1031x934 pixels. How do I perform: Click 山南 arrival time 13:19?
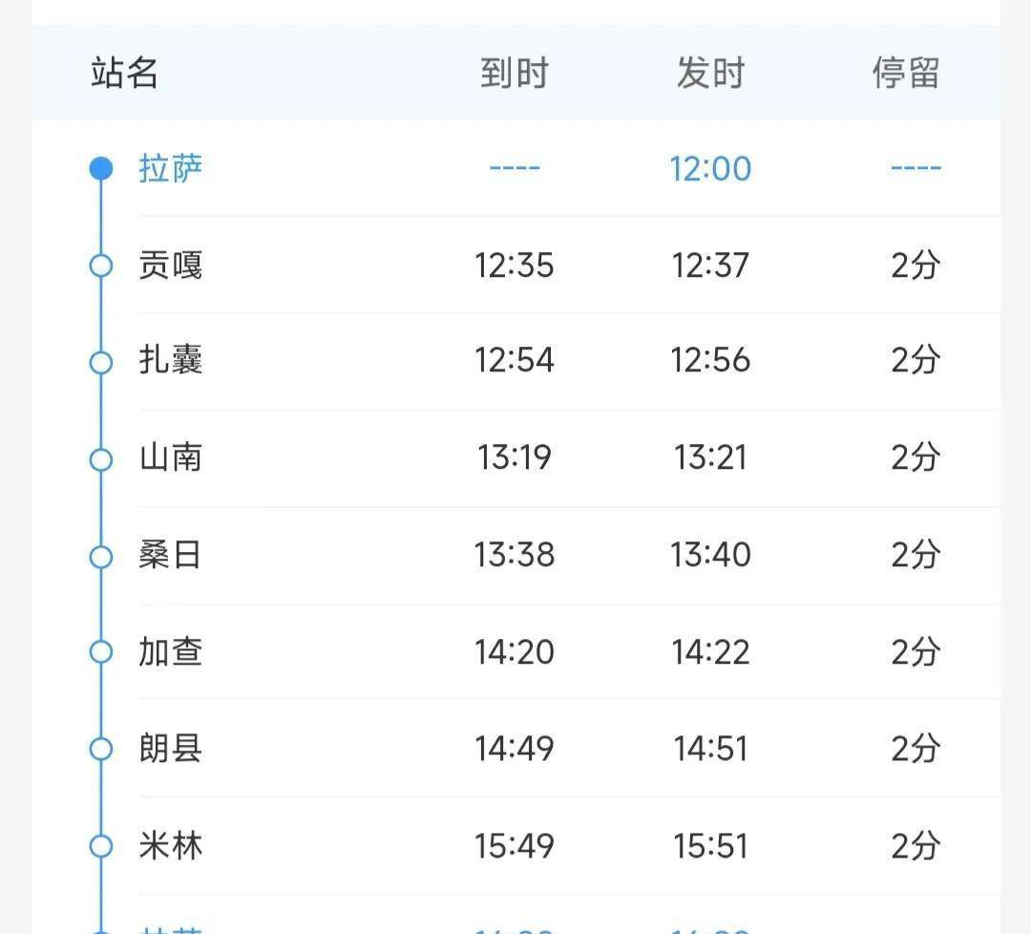(x=515, y=458)
